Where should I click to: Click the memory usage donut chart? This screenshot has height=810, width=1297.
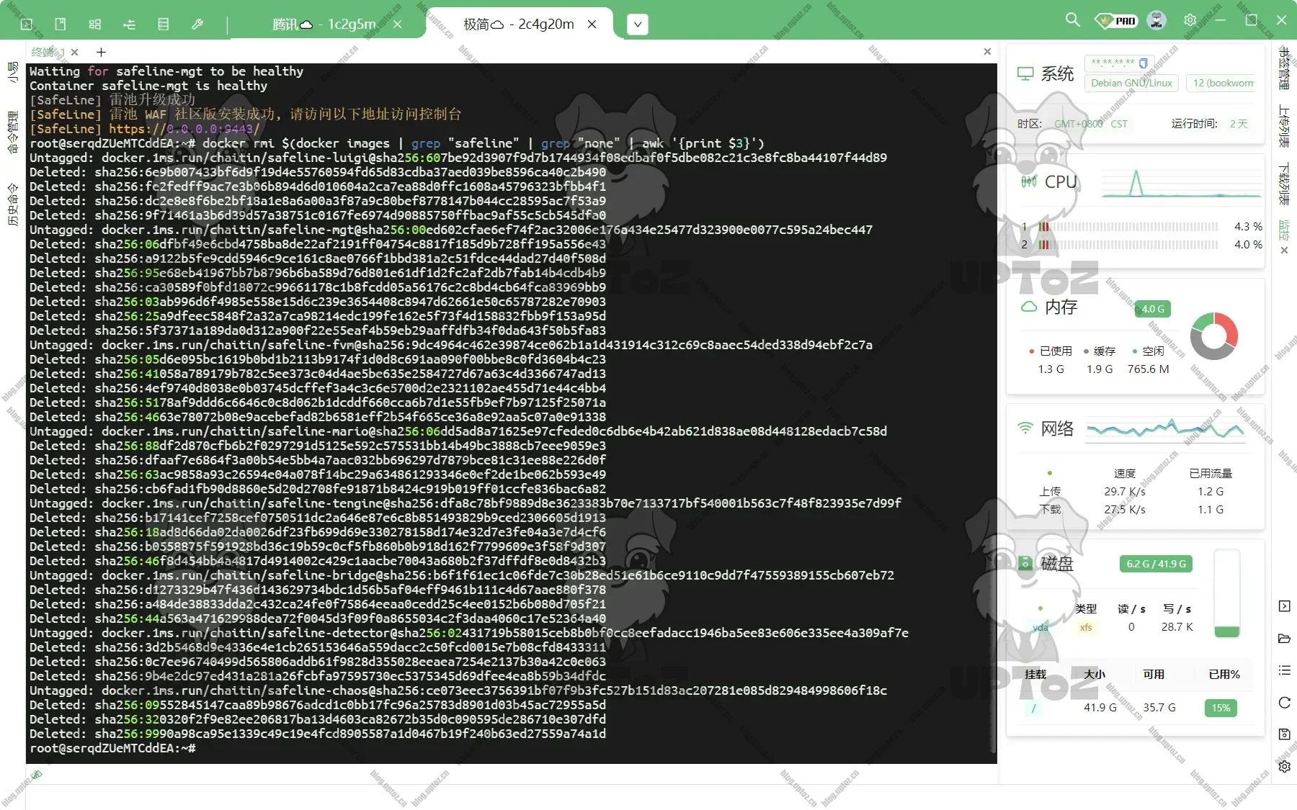click(x=1213, y=336)
